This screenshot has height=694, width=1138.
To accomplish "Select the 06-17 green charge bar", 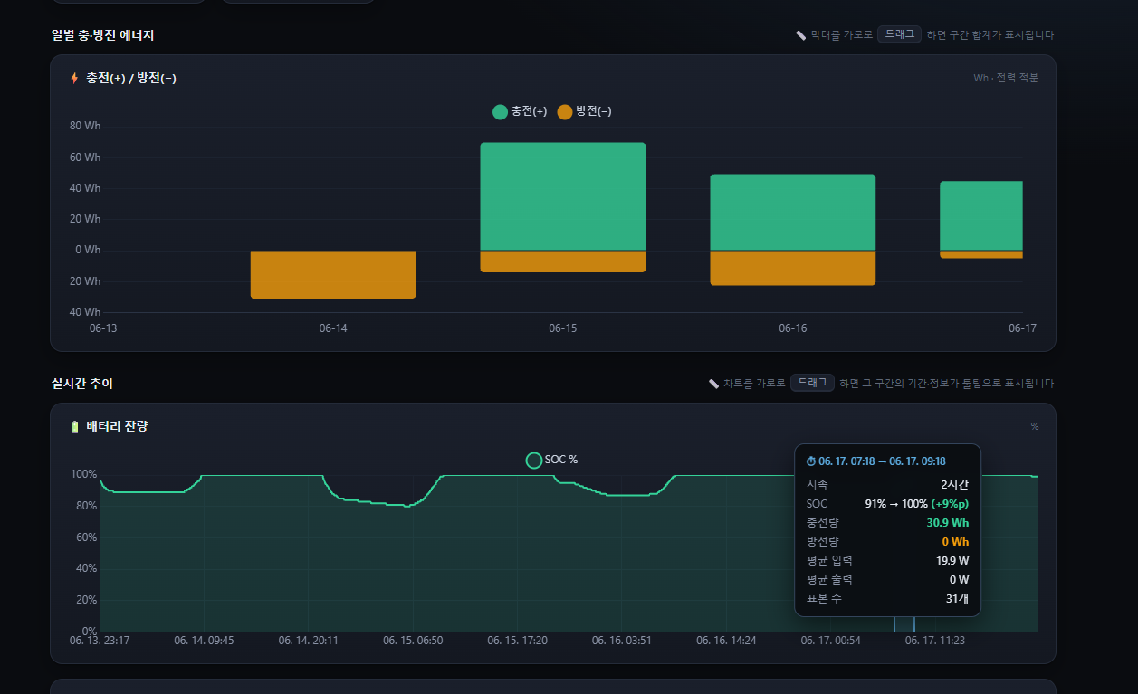I will pyautogui.click(x=981, y=216).
